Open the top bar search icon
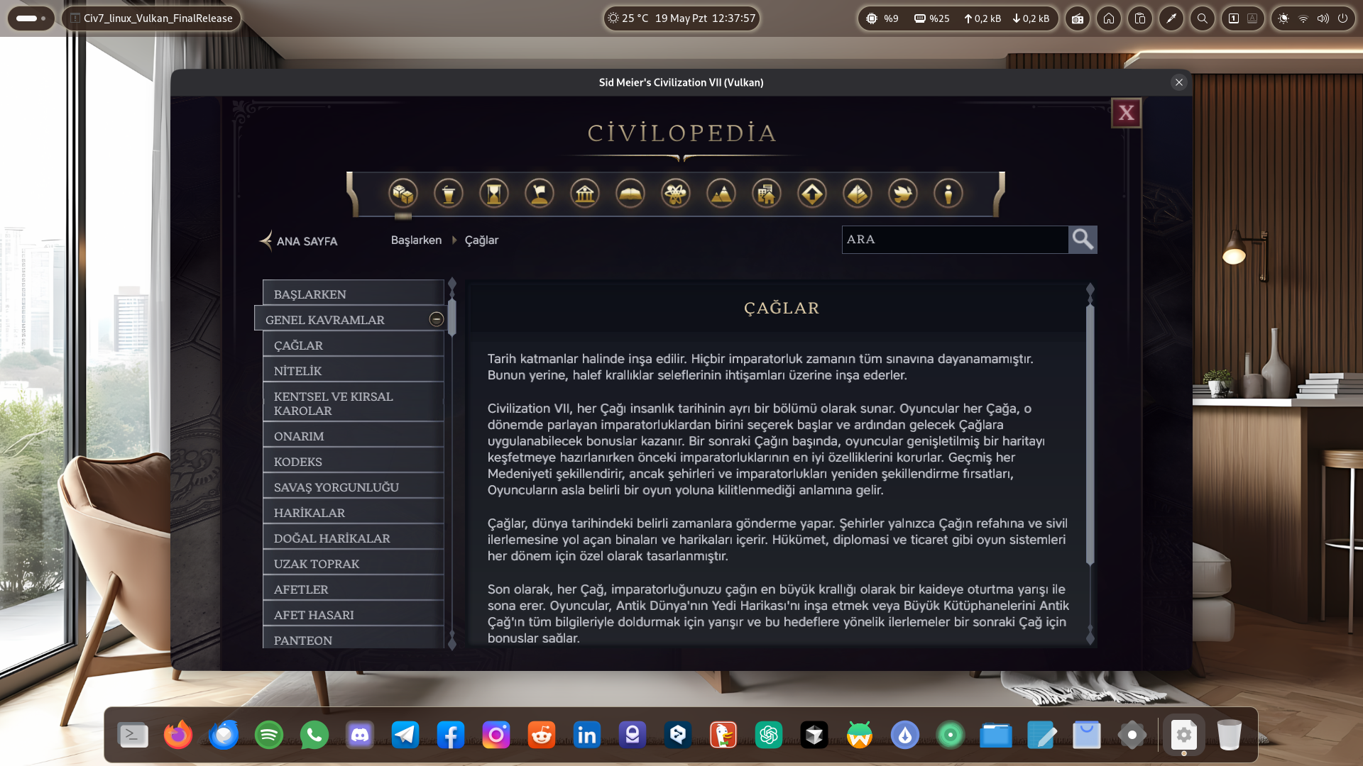The height and width of the screenshot is (766, 1363). tap(1202, 18)
